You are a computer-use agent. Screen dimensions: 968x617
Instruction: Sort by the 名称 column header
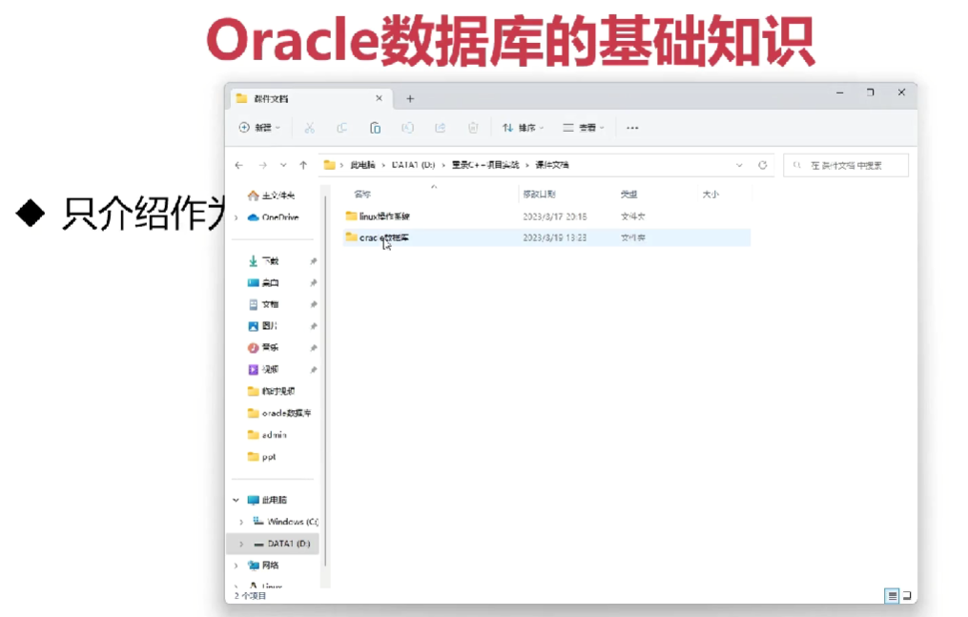[362, 195]
